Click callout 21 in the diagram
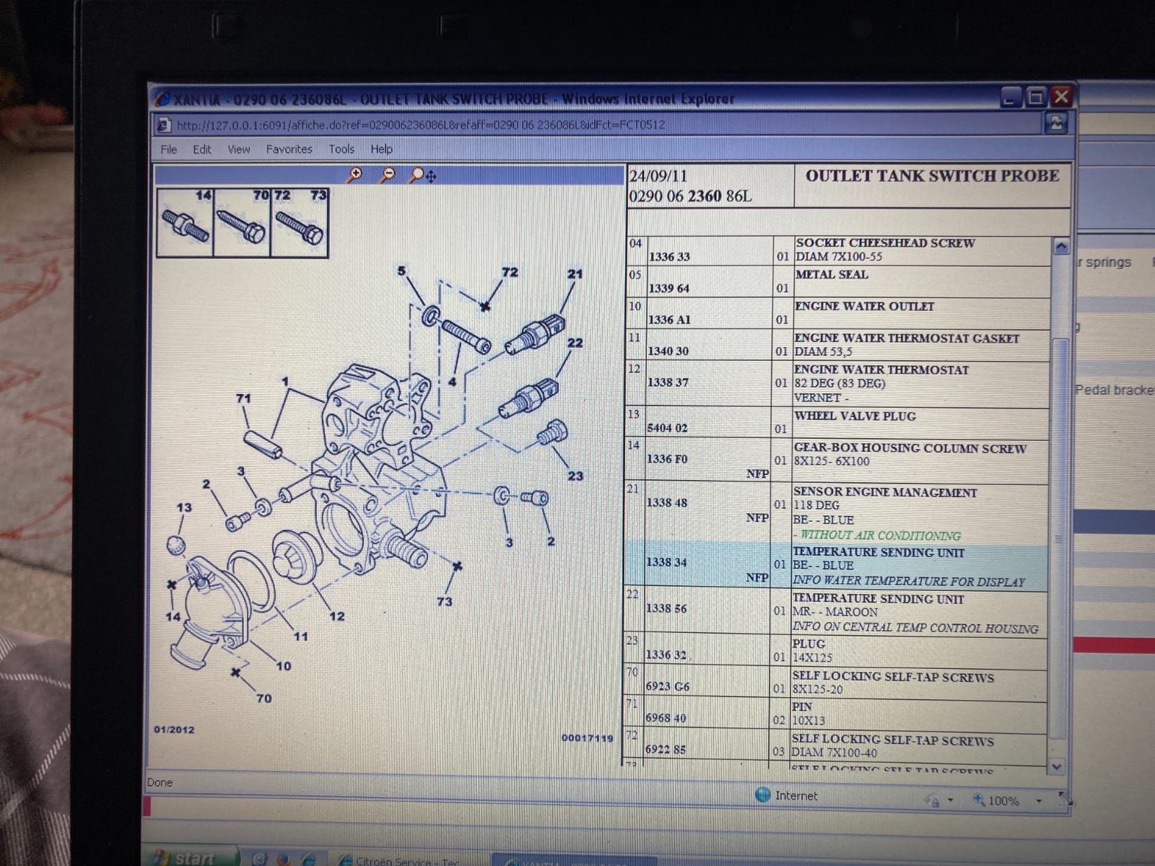The height and width of the screenshot is (866, 1155). pos(575,274)
